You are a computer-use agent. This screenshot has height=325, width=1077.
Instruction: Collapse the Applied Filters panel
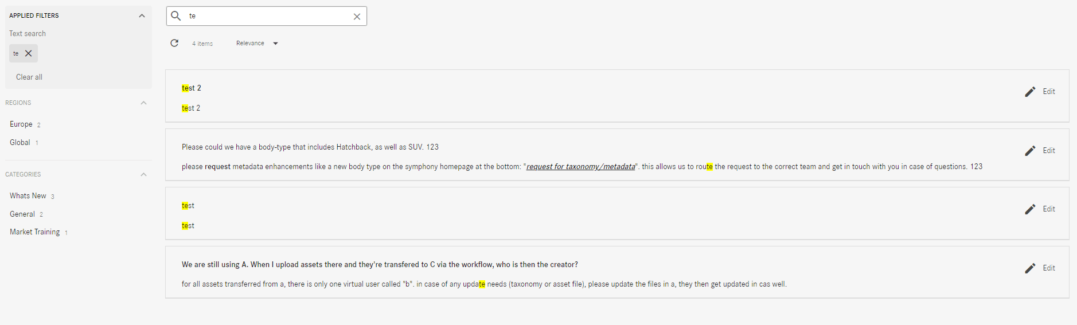coord(142,15)
